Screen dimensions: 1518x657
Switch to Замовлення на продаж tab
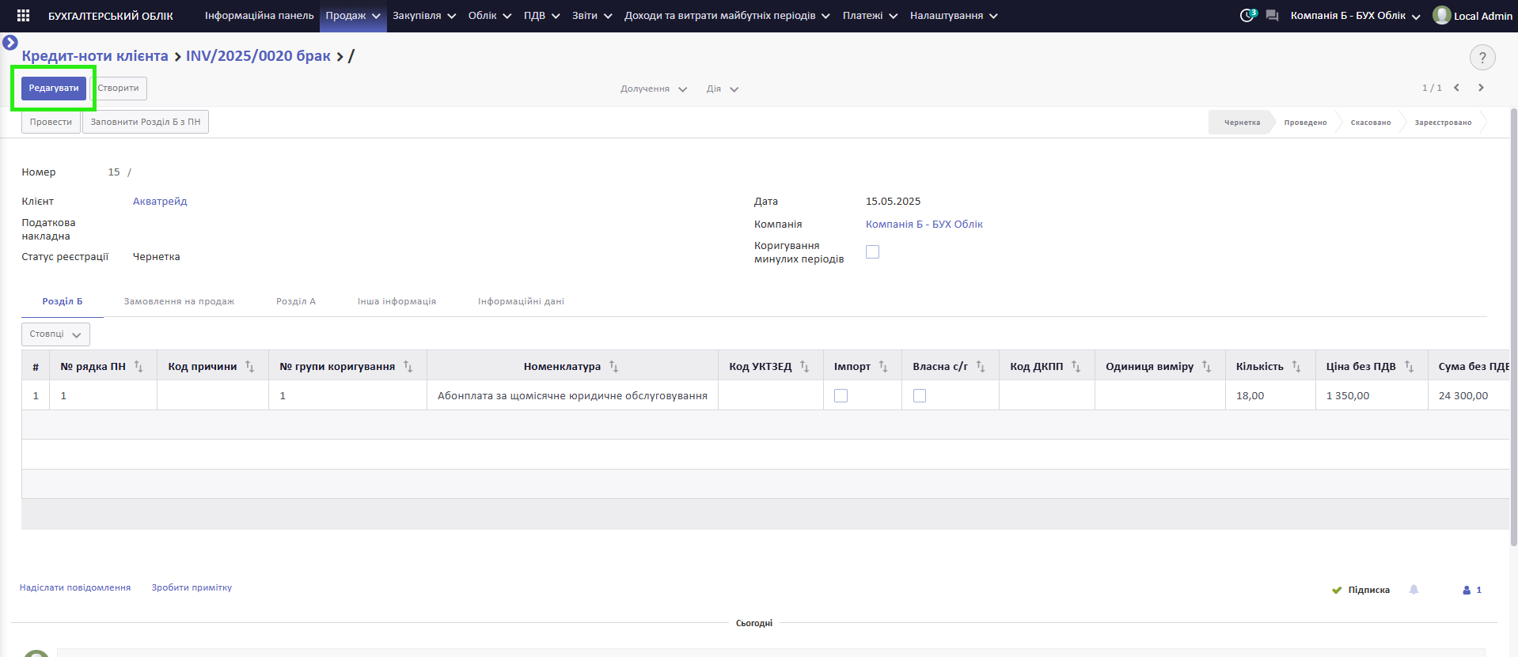point(179,301)
